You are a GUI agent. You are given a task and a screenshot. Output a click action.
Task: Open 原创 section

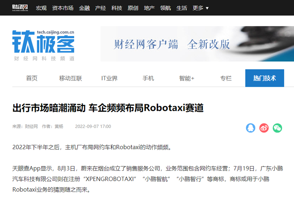pos(133,8)
